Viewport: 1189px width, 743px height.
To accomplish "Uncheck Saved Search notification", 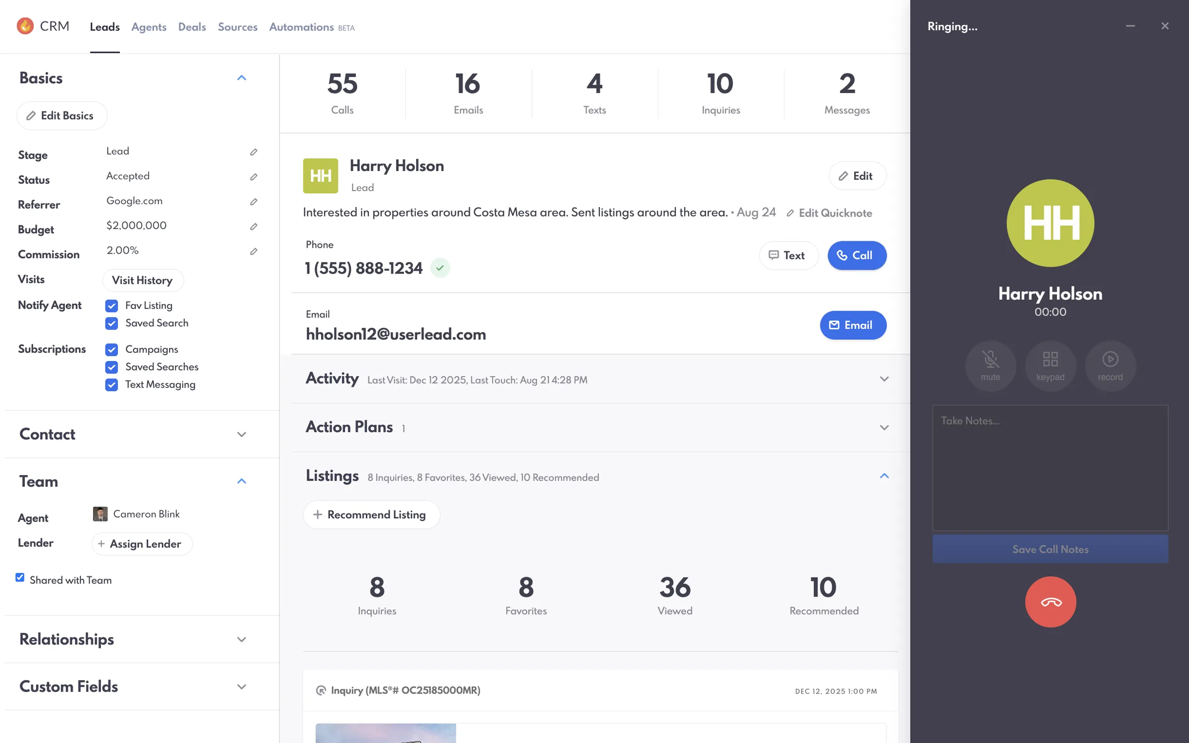I will [111, 323].
